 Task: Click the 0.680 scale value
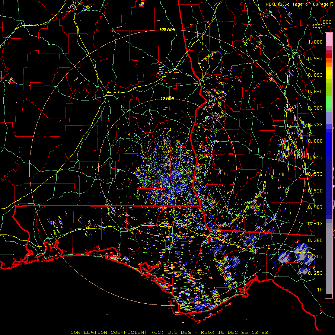tap(315, 141)
